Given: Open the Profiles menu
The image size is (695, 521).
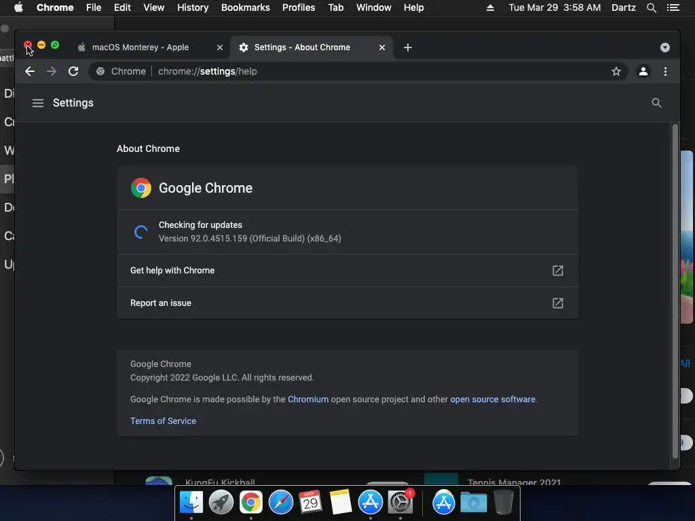Looking at the screenshot, I should (299, 7).
